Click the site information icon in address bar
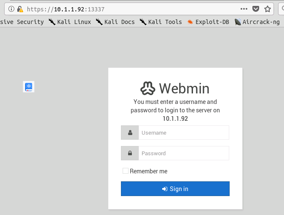This screenshot has height=215, width=284. (x=11, y=9)
